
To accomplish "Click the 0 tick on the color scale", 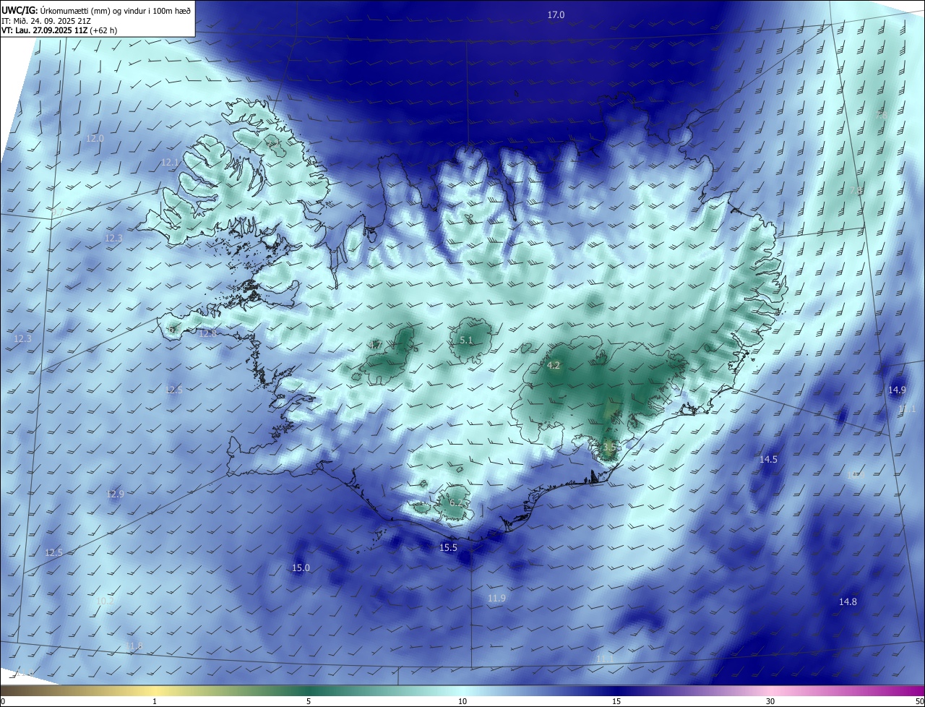I will (x=3, y=701).
